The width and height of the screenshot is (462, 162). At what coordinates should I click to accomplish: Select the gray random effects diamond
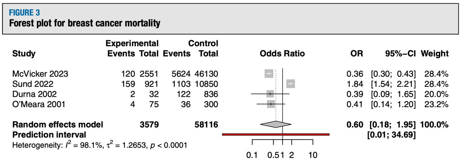click(x=275, y=124)
